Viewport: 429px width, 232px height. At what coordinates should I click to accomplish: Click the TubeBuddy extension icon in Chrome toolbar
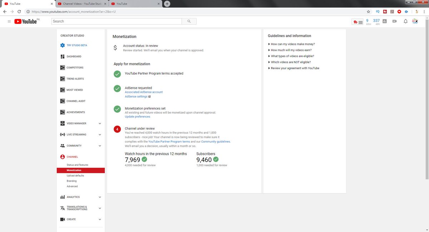385,11
